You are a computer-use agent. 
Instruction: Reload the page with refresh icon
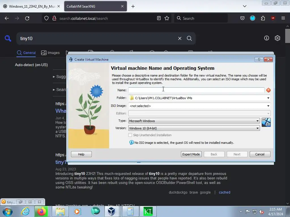pos(27,18)
